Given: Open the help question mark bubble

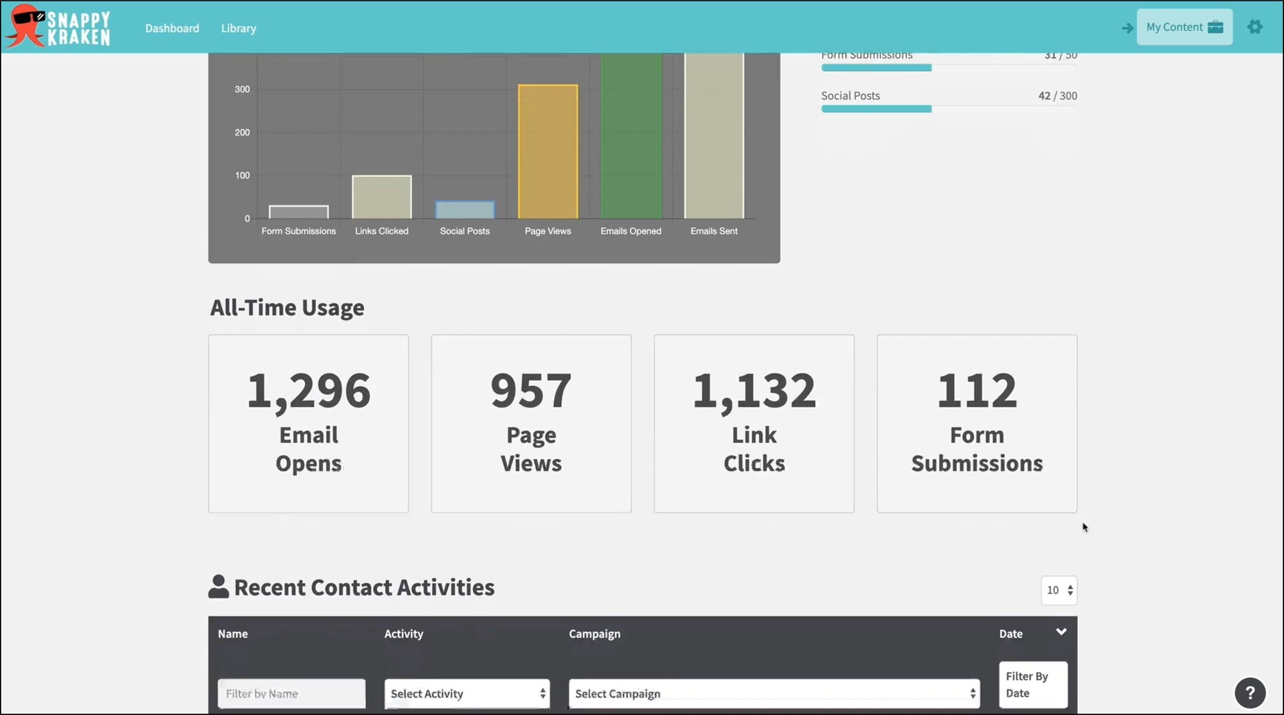Looking at the screenshot, I should click(1249, 693).
